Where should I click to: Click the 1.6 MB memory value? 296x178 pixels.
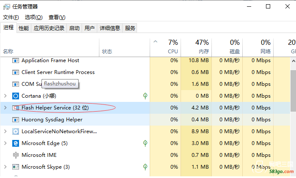point(200,84)
